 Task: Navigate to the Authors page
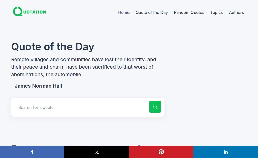(x=236, y=12)
